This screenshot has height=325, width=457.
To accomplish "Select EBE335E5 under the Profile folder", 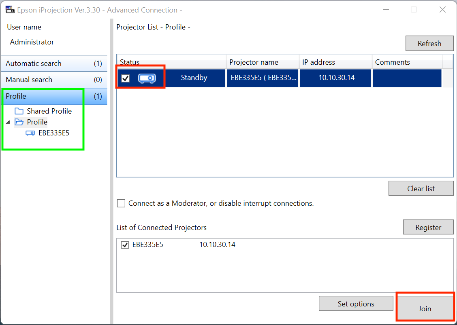I will pos(54,133).
